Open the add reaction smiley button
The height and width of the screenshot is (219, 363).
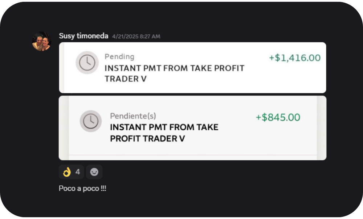tap(94, 172)
